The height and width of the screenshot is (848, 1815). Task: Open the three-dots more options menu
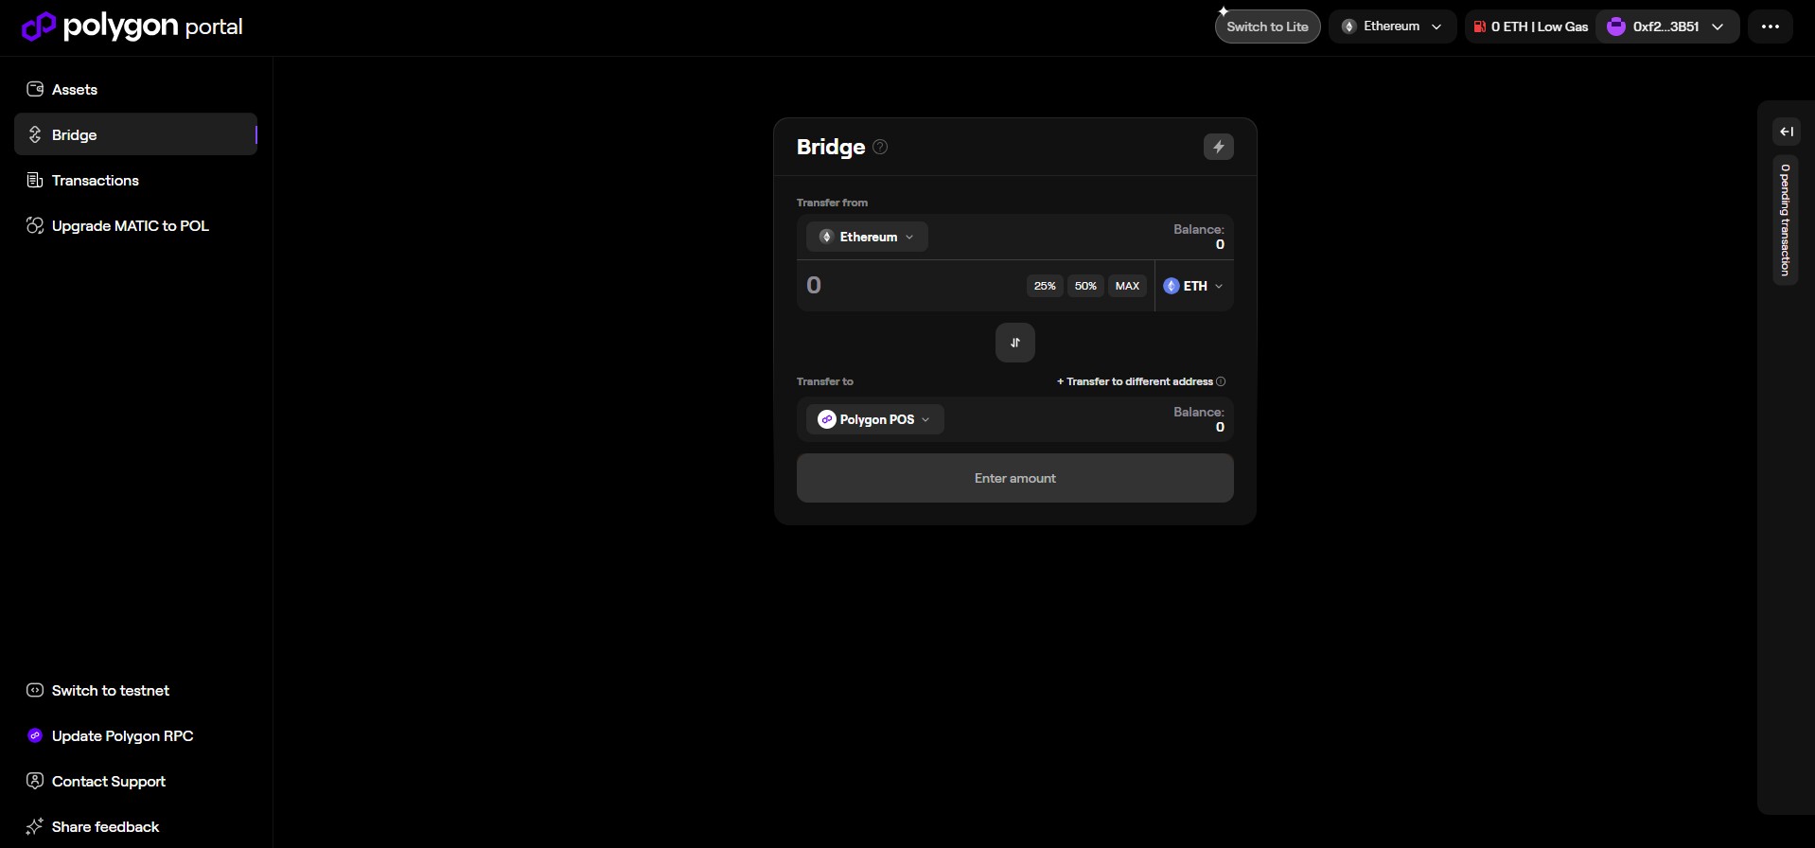pos(1770,26)
